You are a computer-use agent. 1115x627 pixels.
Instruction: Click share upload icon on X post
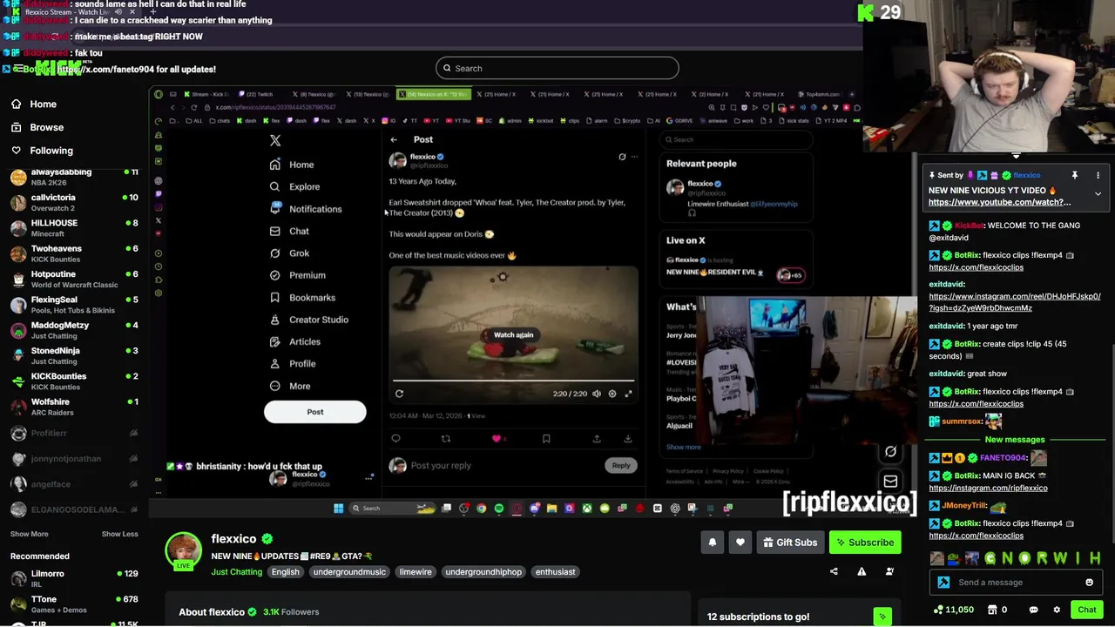597,439
